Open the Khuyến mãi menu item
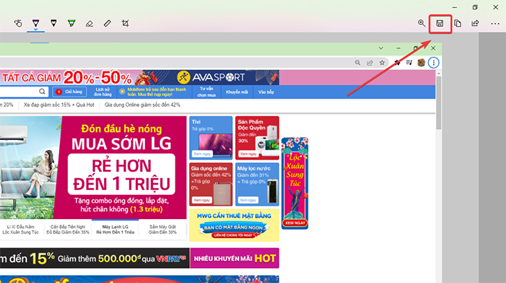Viewport: 506px width, 283px height. coord(237,92)
